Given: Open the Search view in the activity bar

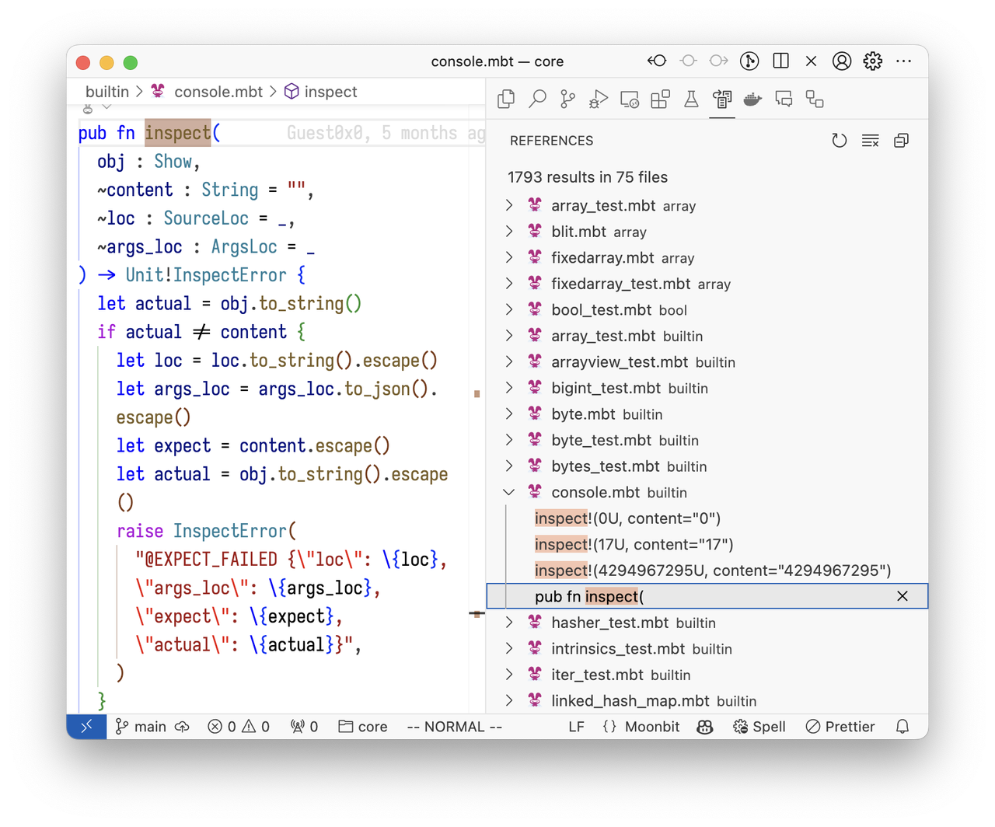Looking at the screenshot, I should [x=537, y=99].
